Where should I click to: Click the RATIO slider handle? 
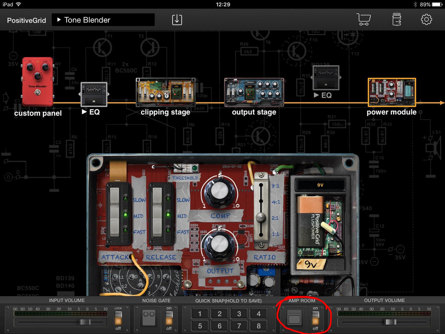point(261,218)
